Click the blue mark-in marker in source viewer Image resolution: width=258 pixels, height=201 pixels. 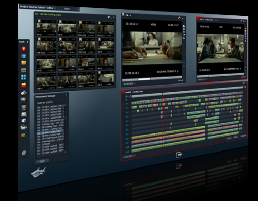pos(138,79)
